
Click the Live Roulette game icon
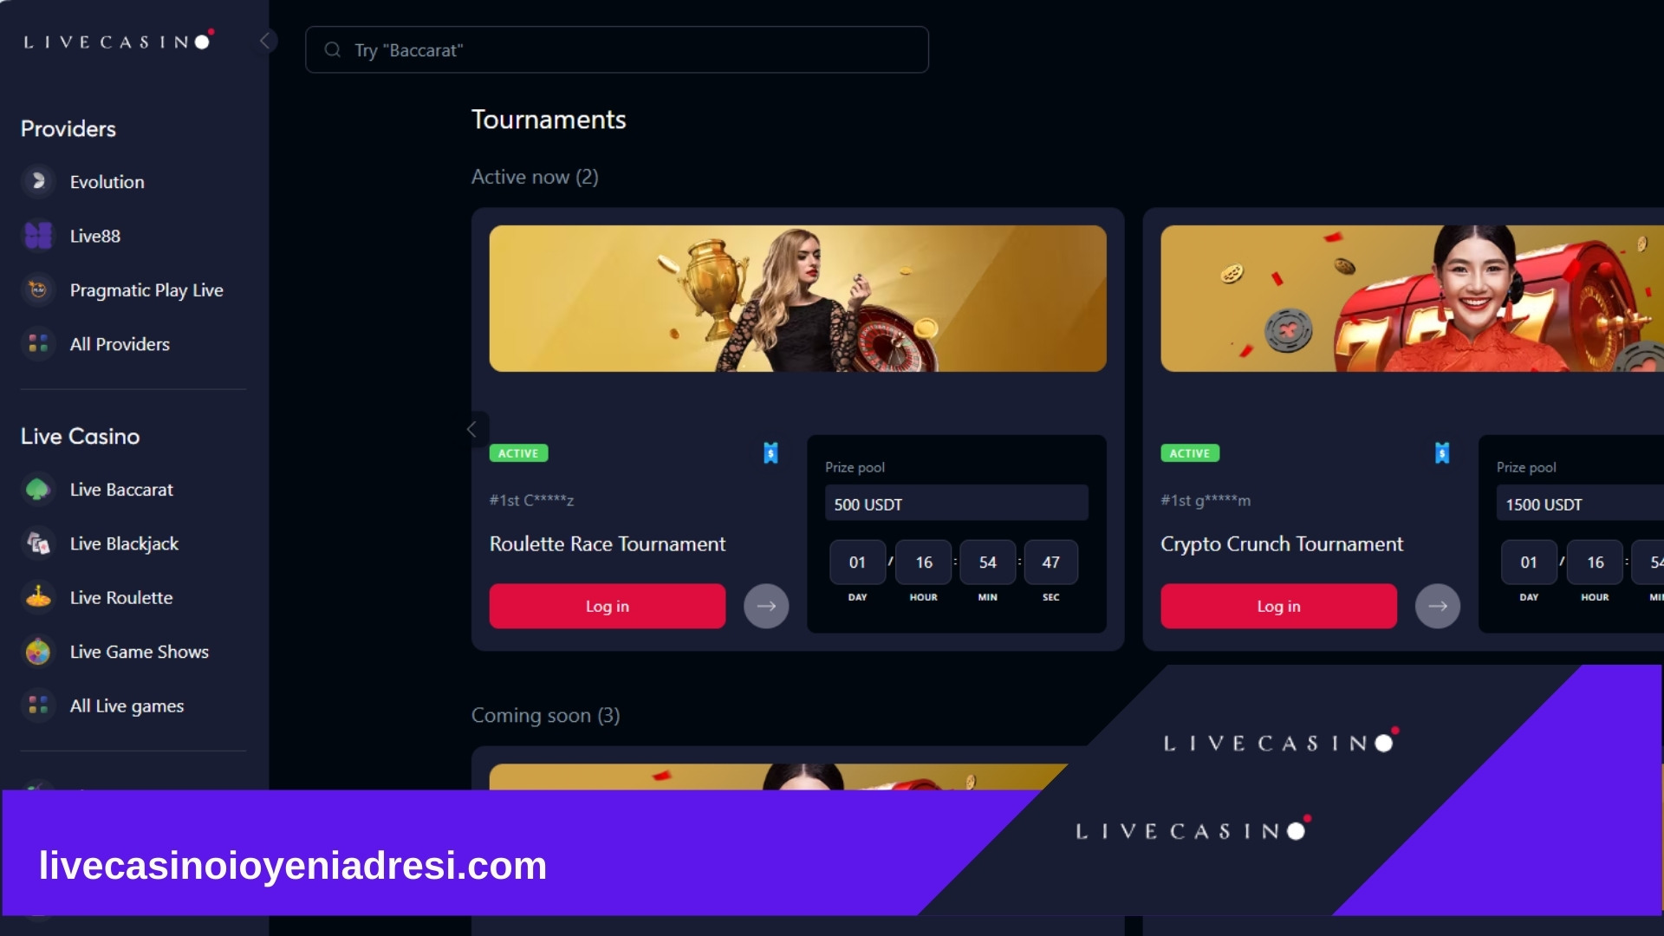click(38, 595)
